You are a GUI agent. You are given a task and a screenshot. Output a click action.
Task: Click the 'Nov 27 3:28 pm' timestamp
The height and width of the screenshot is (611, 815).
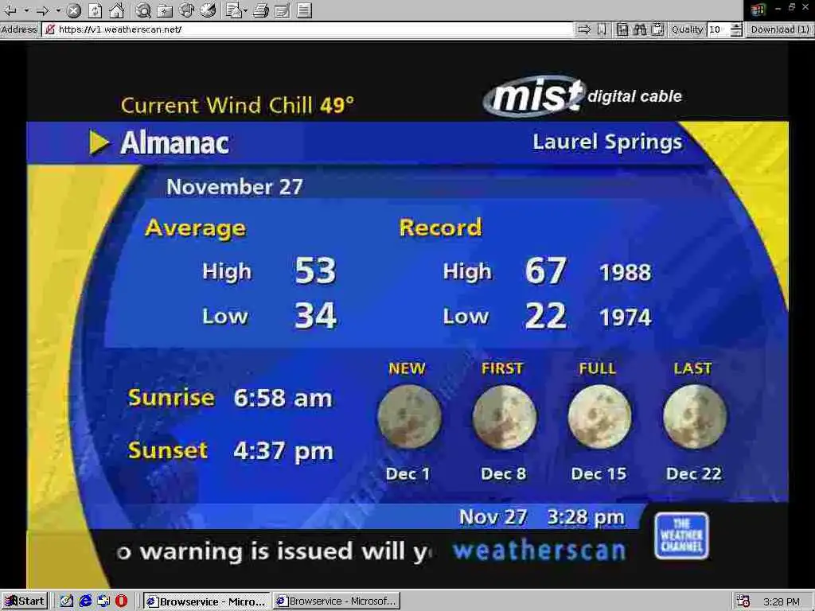541,517
